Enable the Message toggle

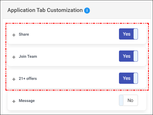pos(128,100)
